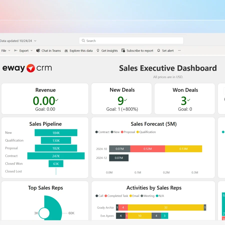Image resolution: width=225 pixels, height=225 pixels.
Task: Click Grady Archie's 32 emails bar segment
Action: pyautogui.click(x=165, y=207)
